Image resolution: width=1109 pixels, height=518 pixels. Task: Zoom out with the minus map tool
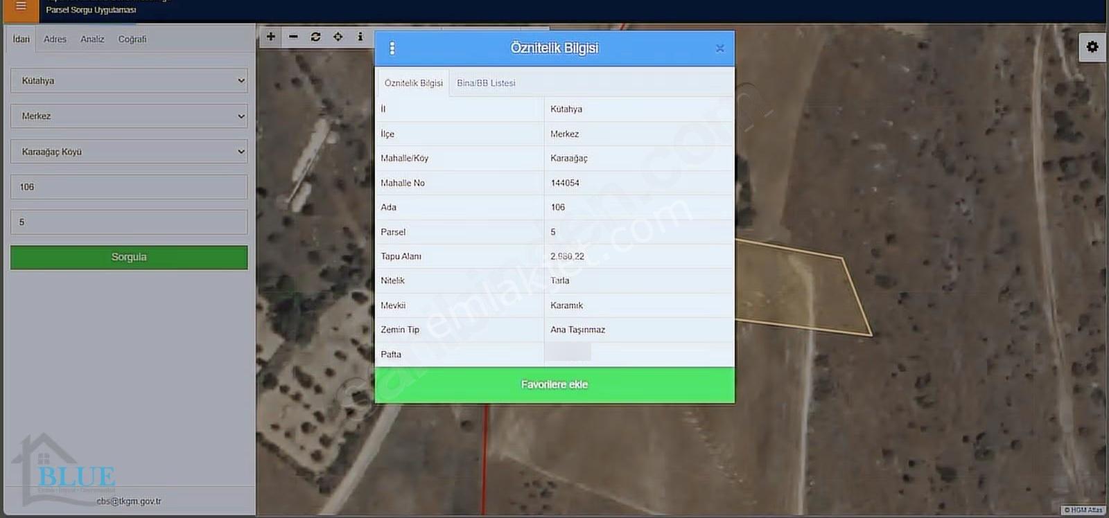[293, 37]
